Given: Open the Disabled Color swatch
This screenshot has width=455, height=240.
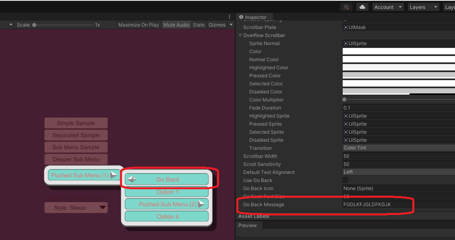Looking at the screenshot, I should 398,91.
